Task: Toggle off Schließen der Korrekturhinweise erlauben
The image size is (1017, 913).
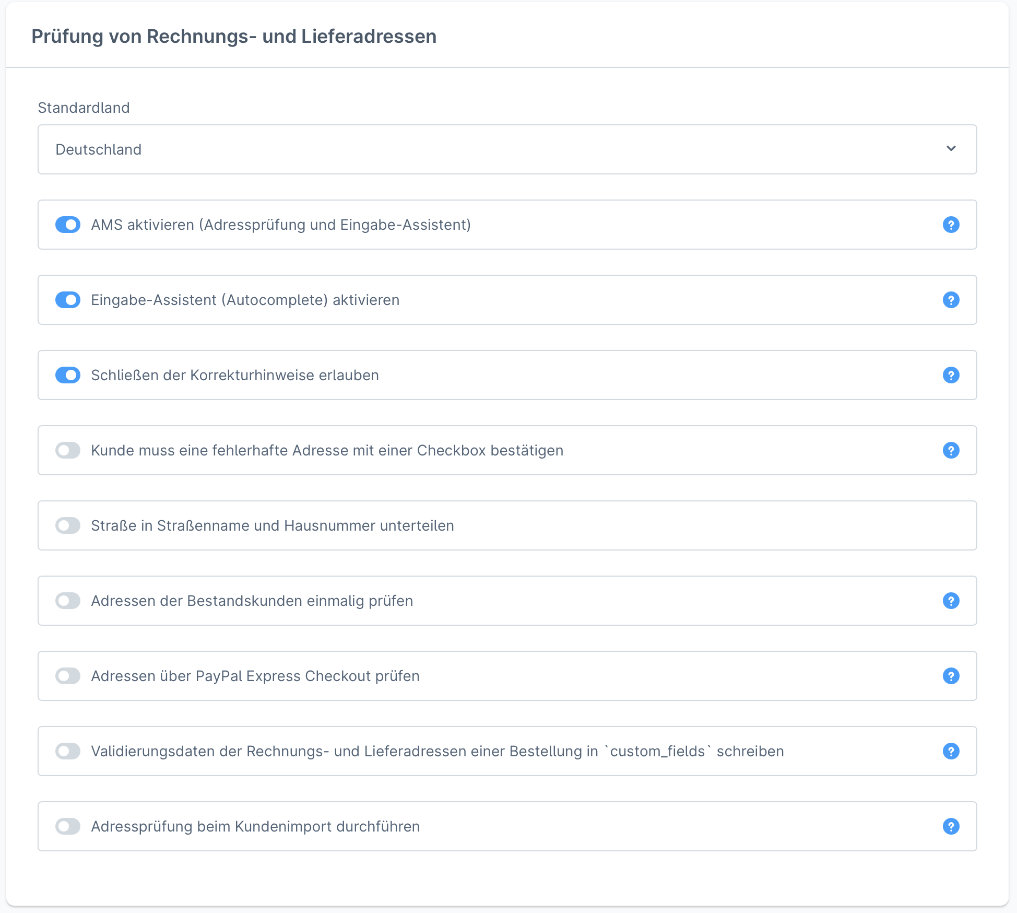Action: pyautogui.click(x=68, y=375)
